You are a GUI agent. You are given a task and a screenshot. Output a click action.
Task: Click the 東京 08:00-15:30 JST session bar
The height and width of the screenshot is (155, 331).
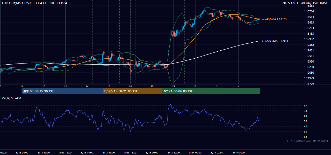62,91
